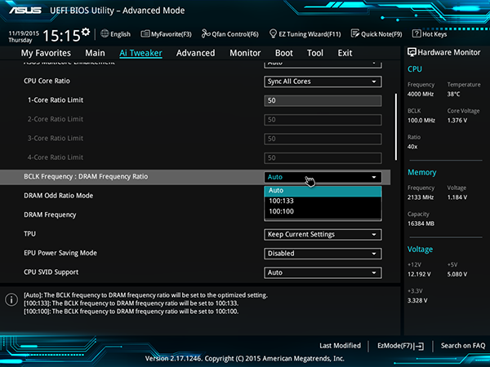Click the 15:15 system clock
This screenshot has width=490, height=367.
(61, 36)
